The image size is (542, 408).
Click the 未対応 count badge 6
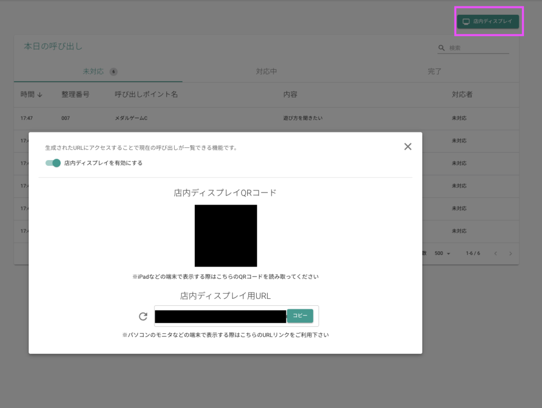113,72
